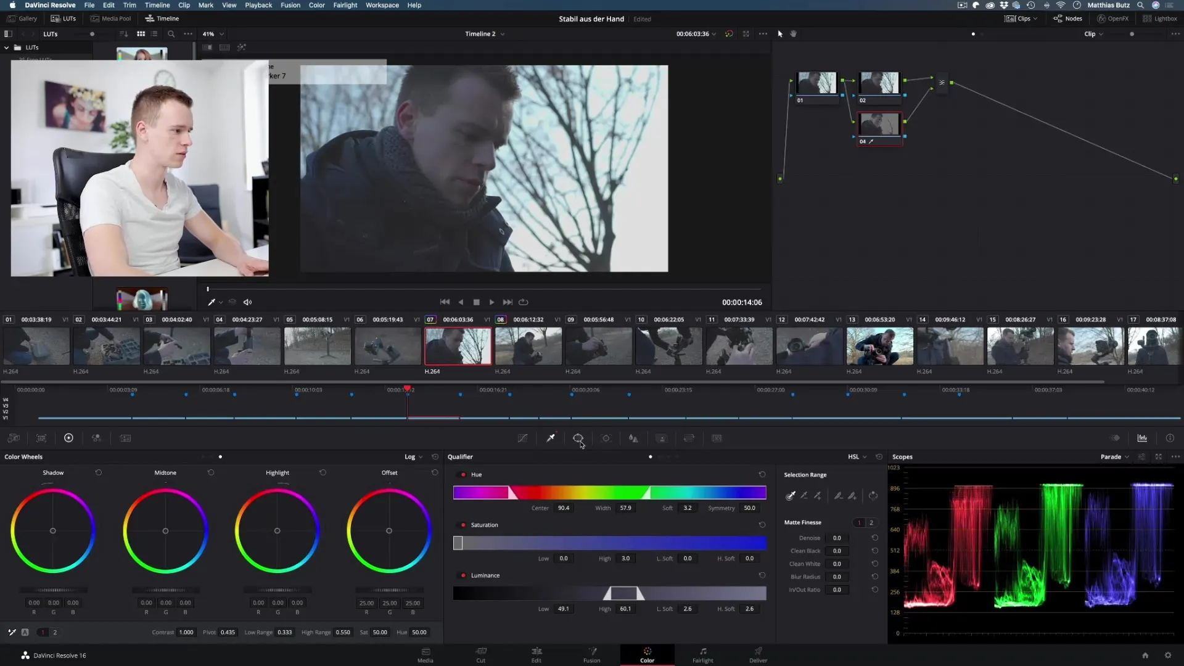Toggle the Nodes panel visibility
The width and height of the screenshot is (1184, 666).
1068,18
